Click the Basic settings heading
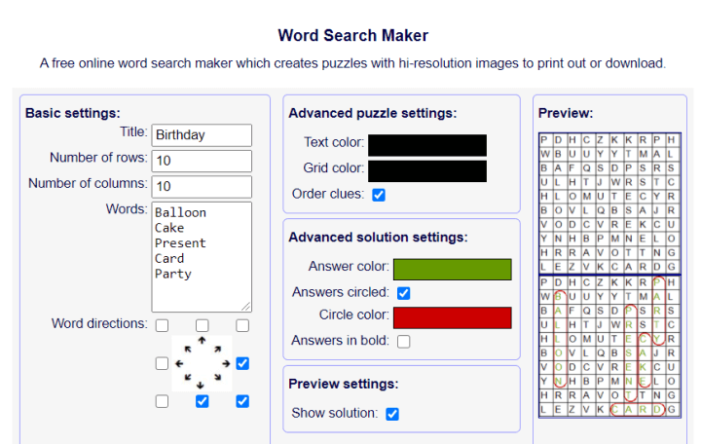The height and width of the screenshot is (444, 701). coord(73,113)
